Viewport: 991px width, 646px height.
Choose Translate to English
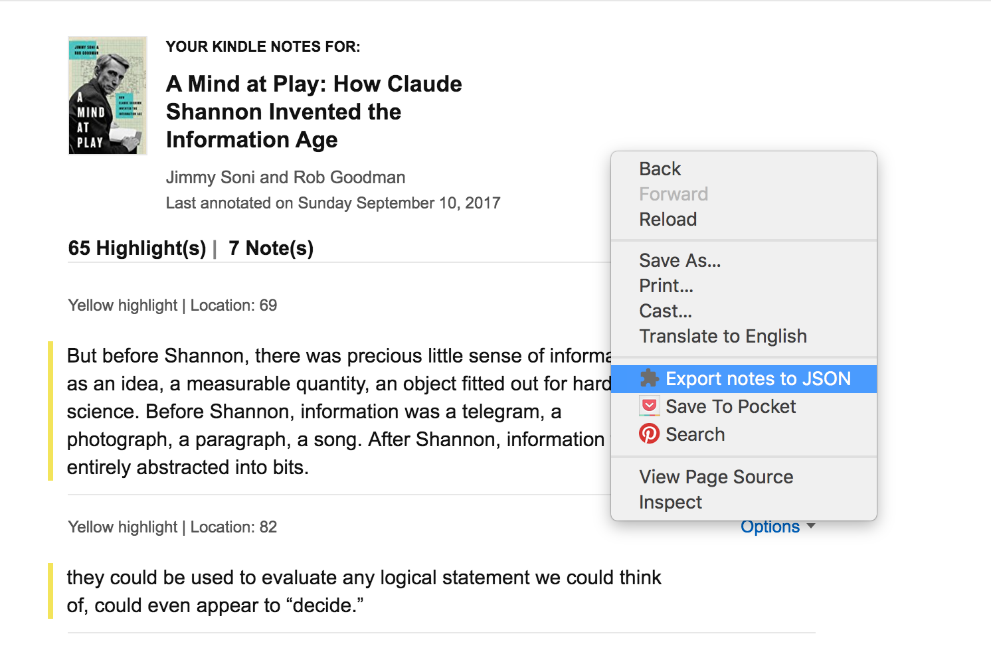tap(723, 336)
